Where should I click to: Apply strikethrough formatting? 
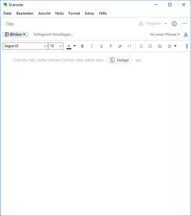point(111,46)
